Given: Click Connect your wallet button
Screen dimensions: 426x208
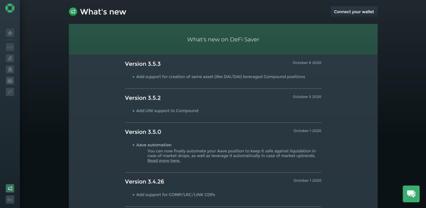Looking at the screenshot, I should pyautogui.click(x=354, y=12).
